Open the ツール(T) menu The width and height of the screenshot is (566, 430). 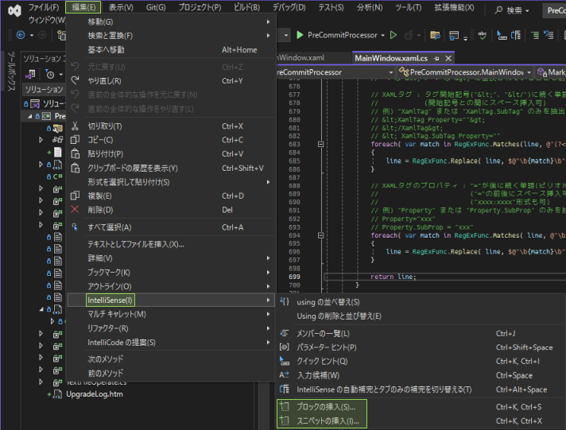409,7
